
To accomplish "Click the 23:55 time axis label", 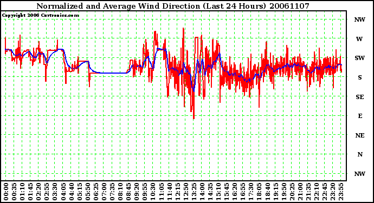I will (x=340, y=192).
